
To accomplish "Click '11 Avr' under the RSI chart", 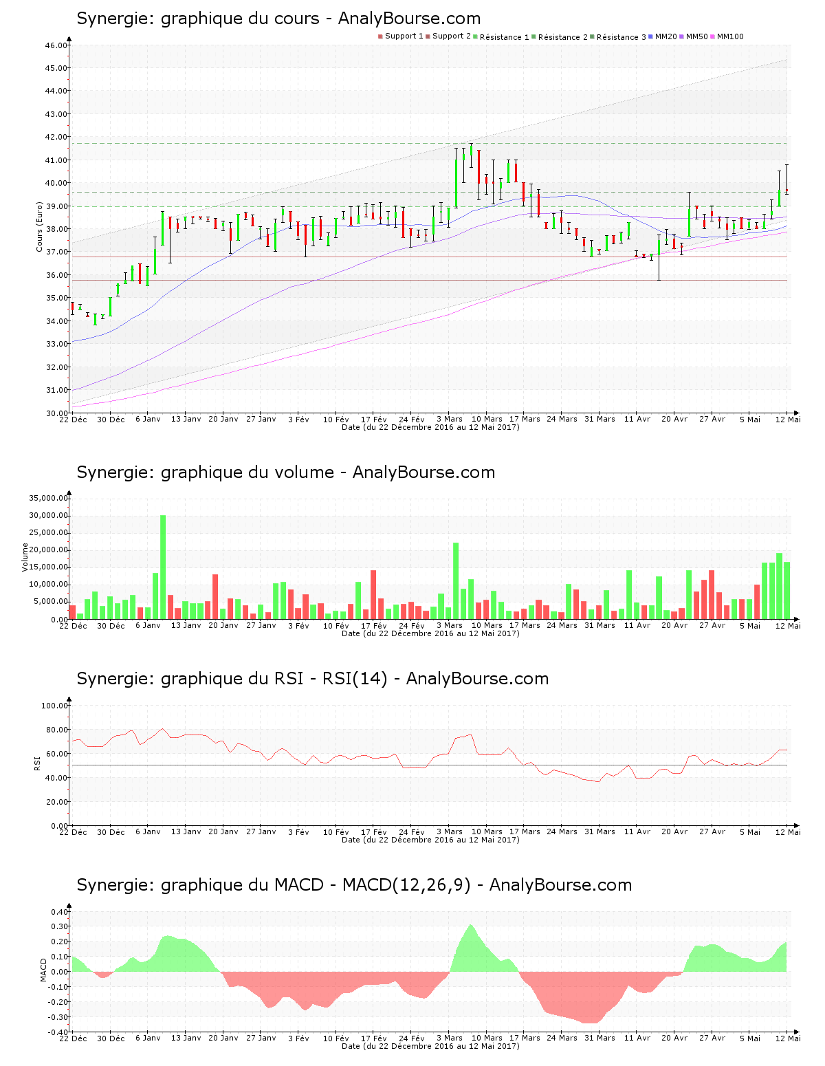I will pyautogui.click(x=637, y=831).
